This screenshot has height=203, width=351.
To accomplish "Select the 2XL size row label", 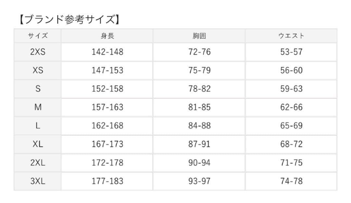I will [38, 163].
